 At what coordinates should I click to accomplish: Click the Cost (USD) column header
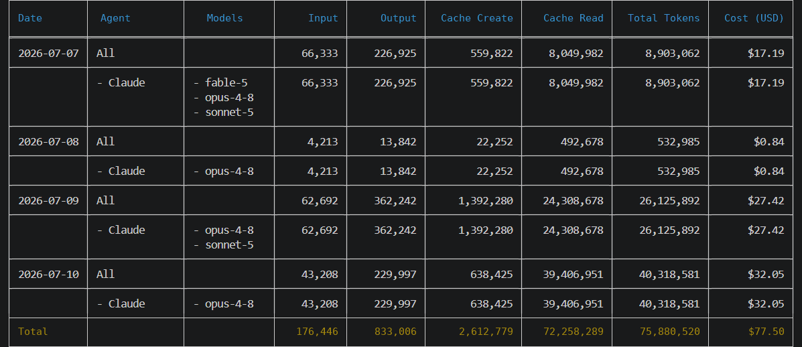pyautogui.click(x=754, y=18)
